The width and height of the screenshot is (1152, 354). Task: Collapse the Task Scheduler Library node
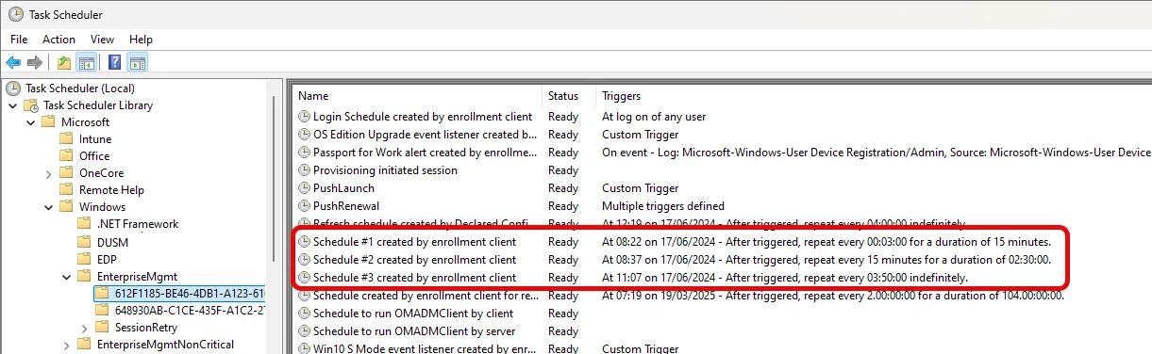click(x=13, y=105)
